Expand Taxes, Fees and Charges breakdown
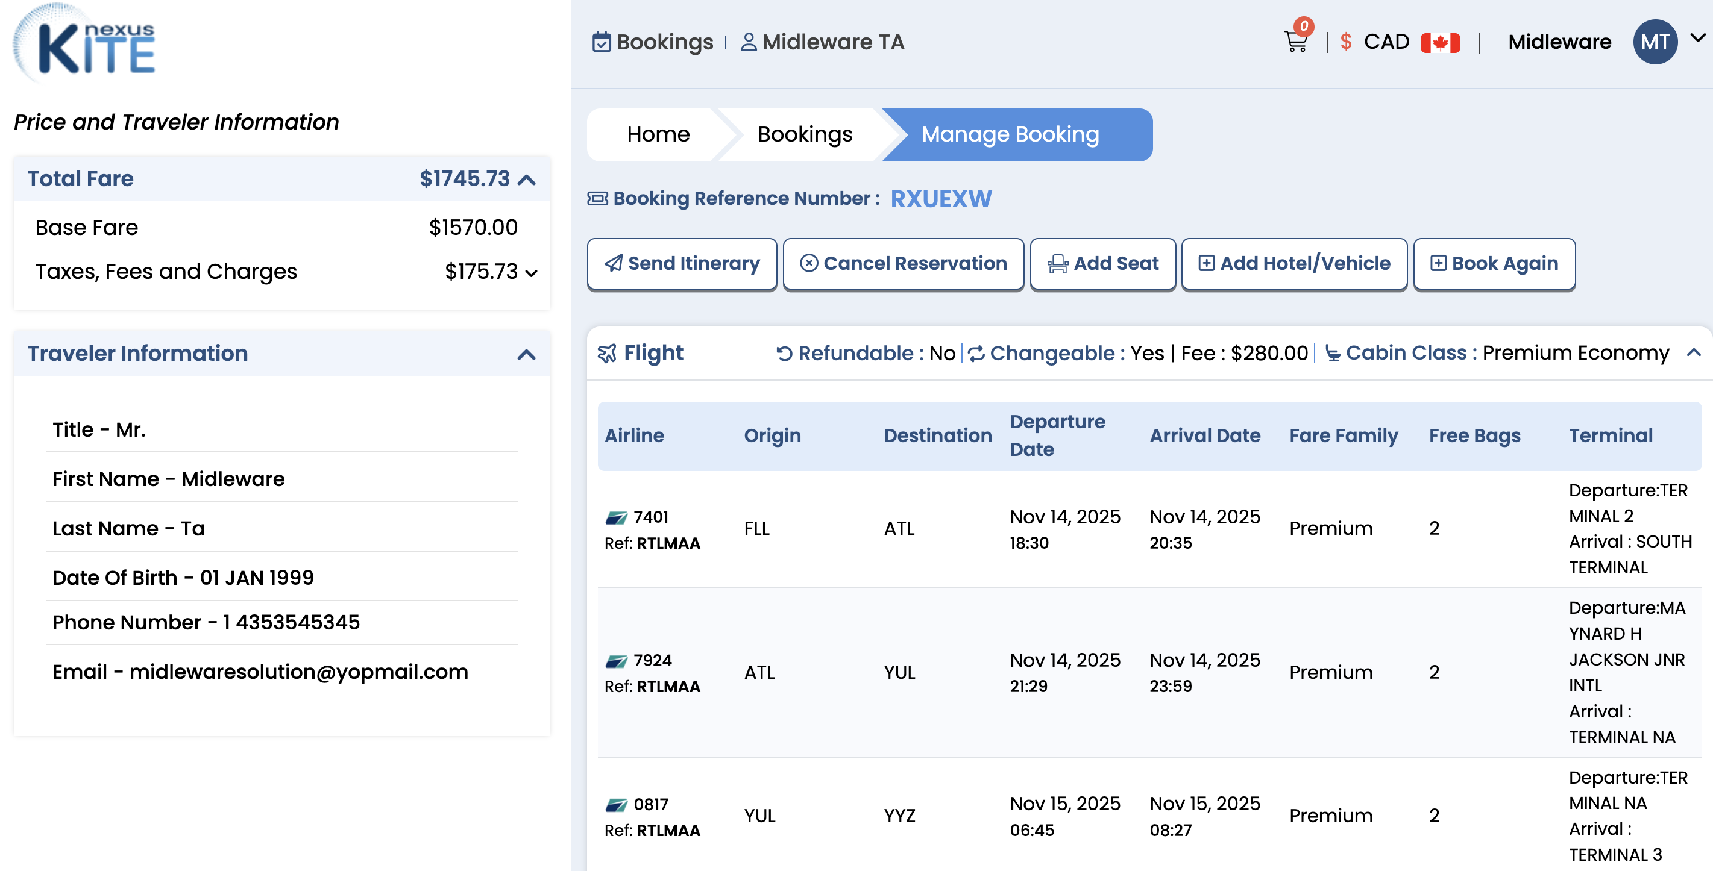The image size is (1713, 871). (x=530, y=272)
